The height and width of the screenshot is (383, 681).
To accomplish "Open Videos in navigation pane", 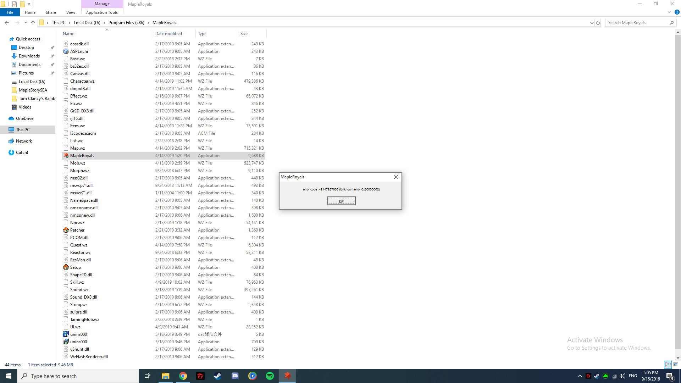I will coord(25,107).
